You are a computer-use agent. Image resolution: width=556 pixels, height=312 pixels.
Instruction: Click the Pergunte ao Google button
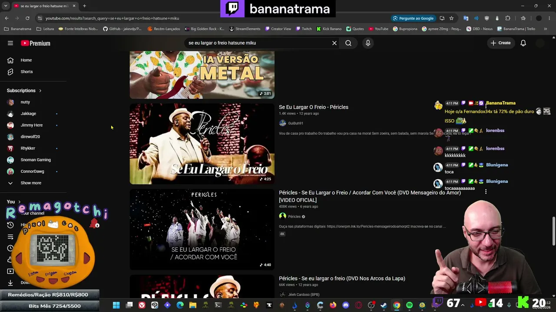[x=413, y=18]
